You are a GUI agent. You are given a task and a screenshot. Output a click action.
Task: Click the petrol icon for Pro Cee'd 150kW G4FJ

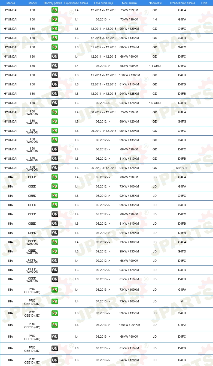pyautogui.click(x=55, y=325)
